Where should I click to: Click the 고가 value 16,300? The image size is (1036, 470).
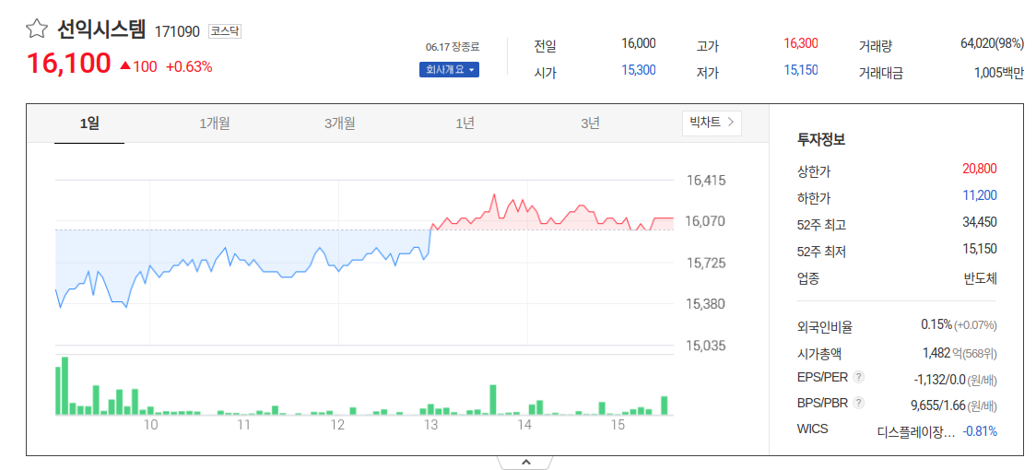tap(801, 43)
